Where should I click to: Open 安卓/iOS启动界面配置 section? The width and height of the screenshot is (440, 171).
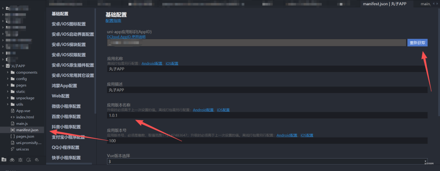pos(73,34)
